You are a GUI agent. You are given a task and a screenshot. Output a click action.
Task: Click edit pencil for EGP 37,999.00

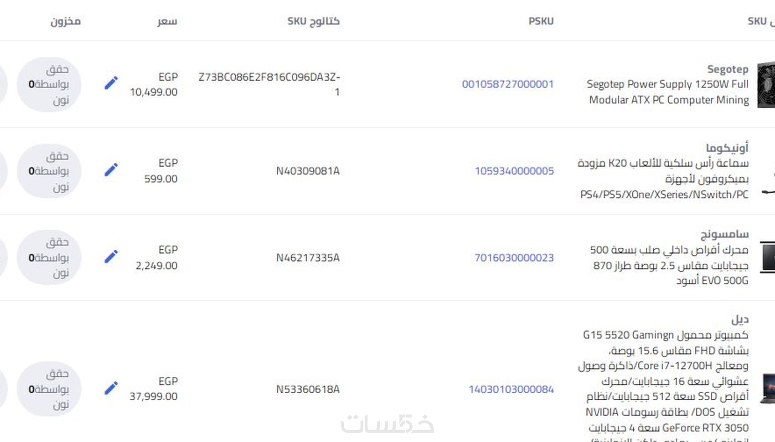(x=111, y=388)
